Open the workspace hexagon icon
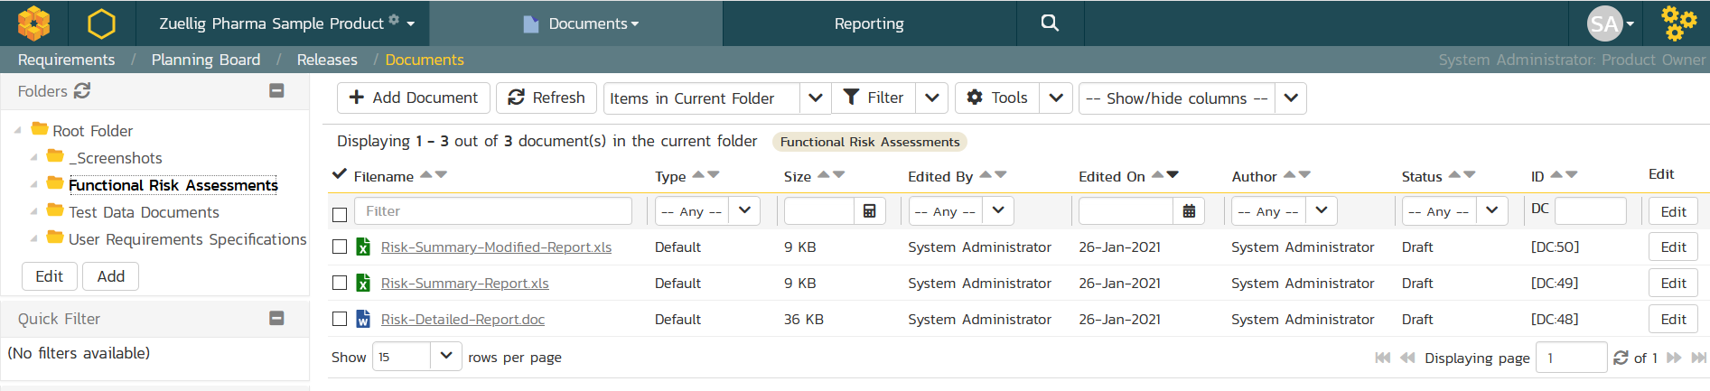Image resolution: width=1710 pixels, height=391 pixels. coord(101,23)
